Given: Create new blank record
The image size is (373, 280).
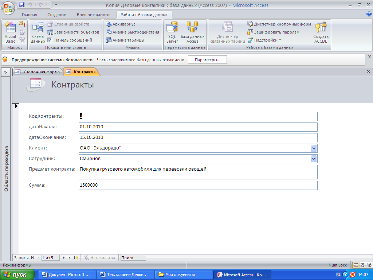Looking at the screenshot, I should (x=76, y=258).
